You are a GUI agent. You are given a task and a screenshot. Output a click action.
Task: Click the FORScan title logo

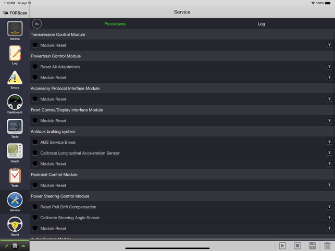point(15,13)
